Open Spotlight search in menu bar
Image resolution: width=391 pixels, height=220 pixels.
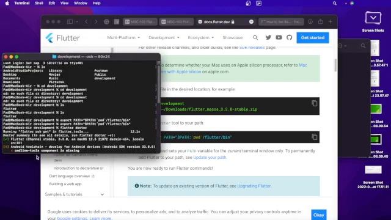tap(335, 3)
